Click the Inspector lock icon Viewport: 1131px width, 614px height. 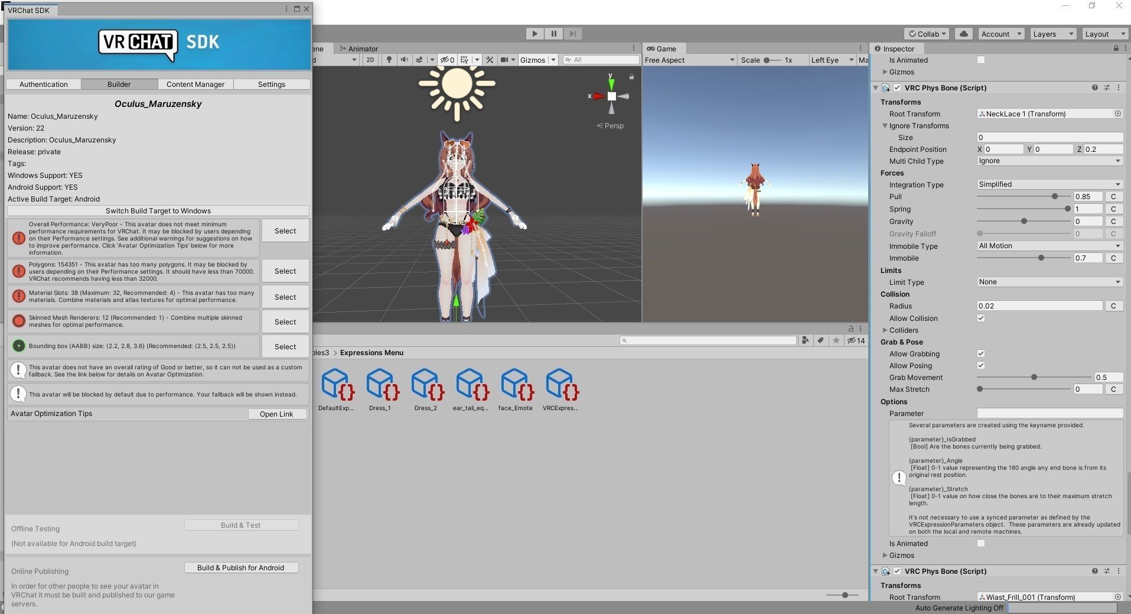(1116, 48)
